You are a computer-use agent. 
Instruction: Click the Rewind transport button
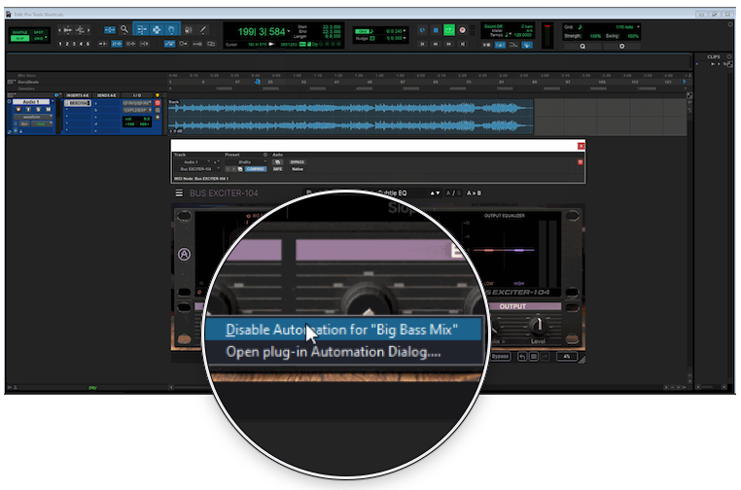[x=436, y=44]
